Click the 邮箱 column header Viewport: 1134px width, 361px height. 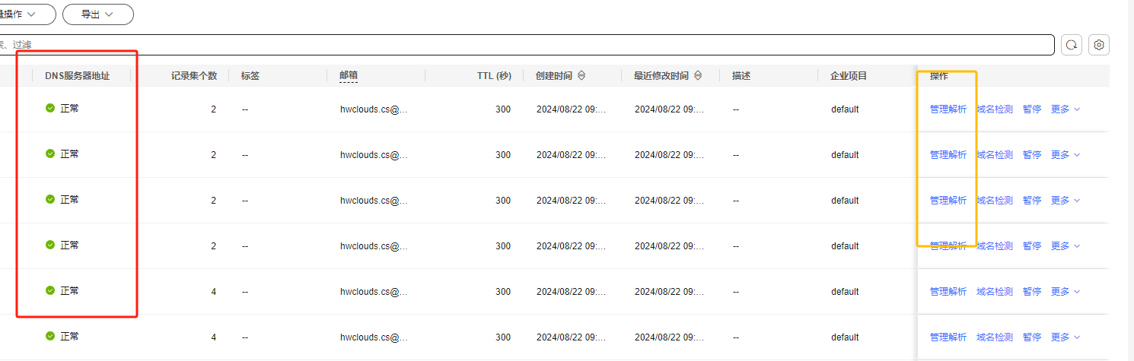[x=349, y=76]
